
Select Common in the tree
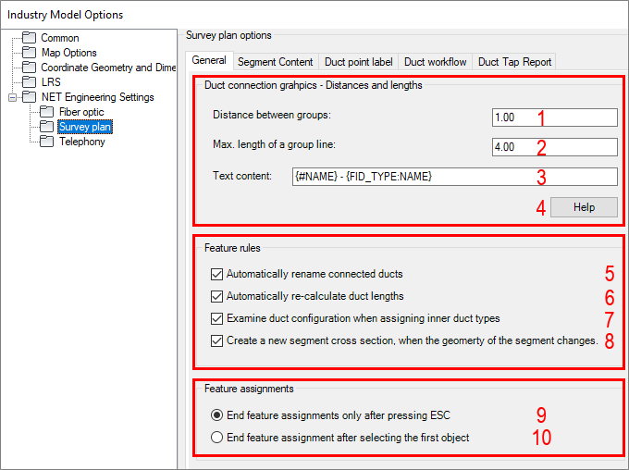click(60, 38)
